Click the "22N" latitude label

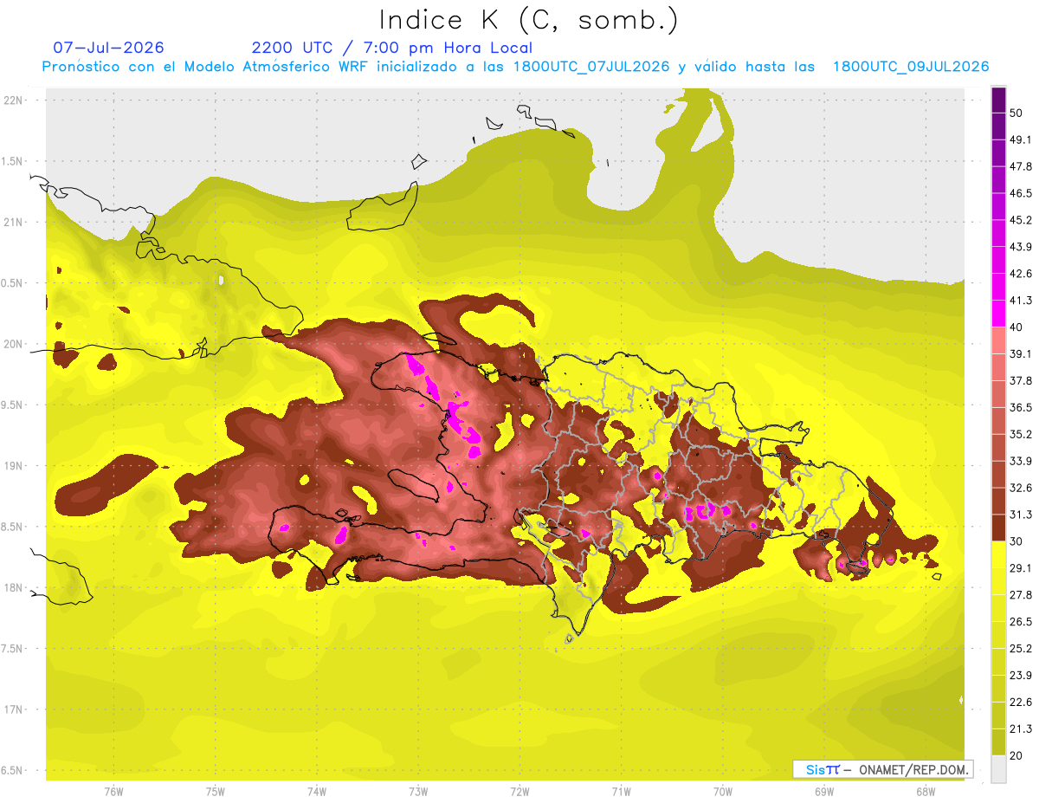pos(12,100)
